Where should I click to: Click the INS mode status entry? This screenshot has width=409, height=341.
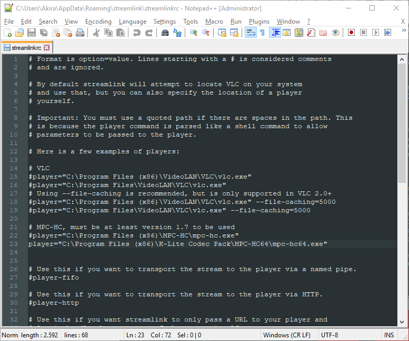click(389, 335)
